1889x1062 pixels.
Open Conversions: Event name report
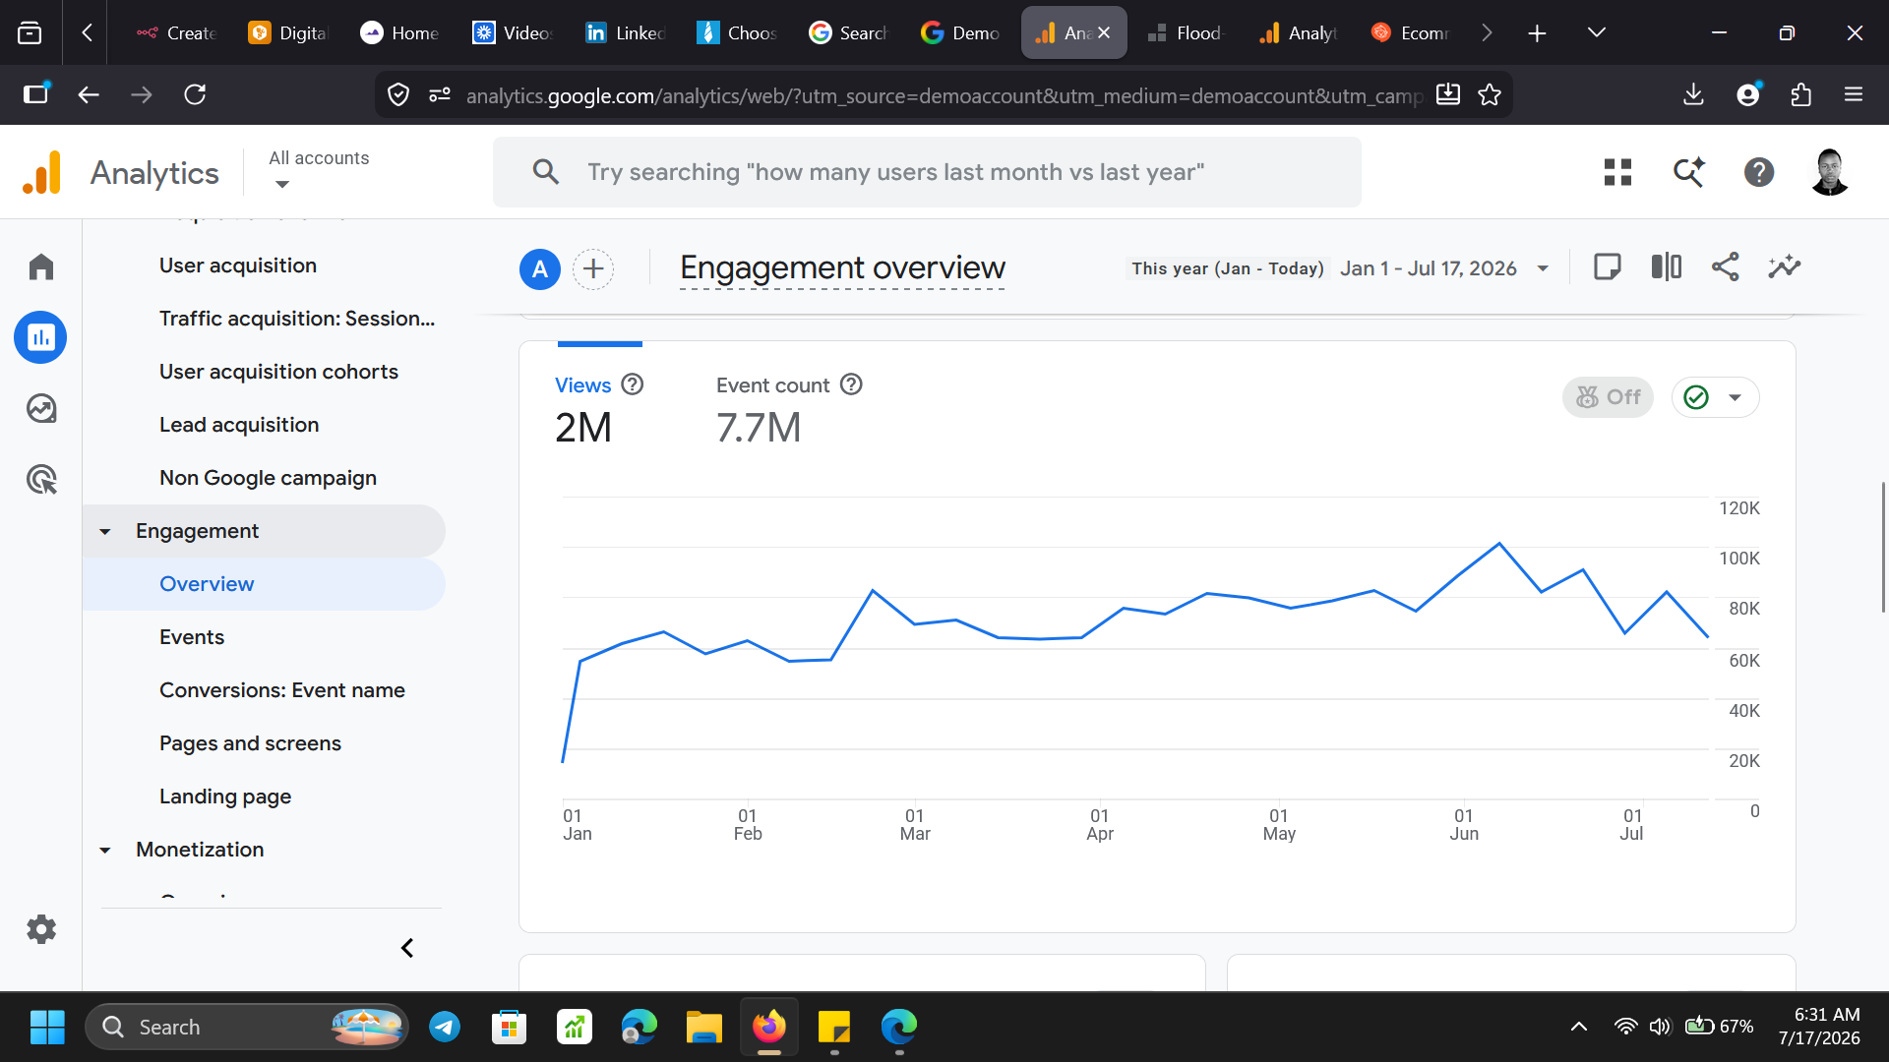[x=282, y=690]
